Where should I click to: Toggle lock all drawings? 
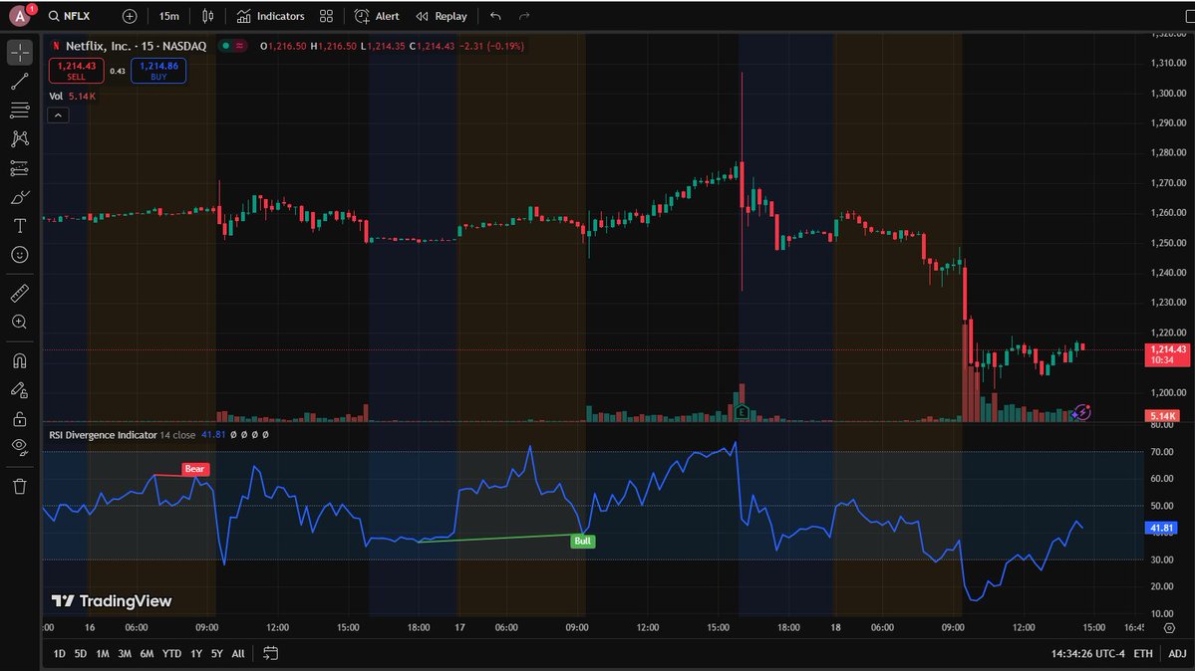(20, 419)
